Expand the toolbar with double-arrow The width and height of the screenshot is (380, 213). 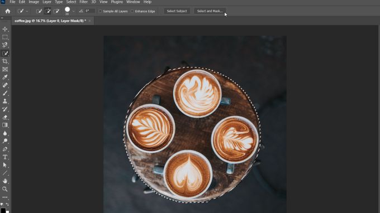click(x=2, y=18)
